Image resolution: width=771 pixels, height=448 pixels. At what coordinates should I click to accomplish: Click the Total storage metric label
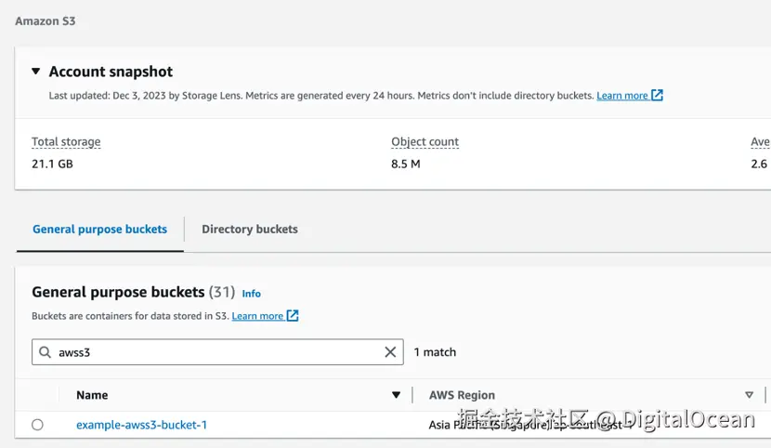click(x=66, y=142)
